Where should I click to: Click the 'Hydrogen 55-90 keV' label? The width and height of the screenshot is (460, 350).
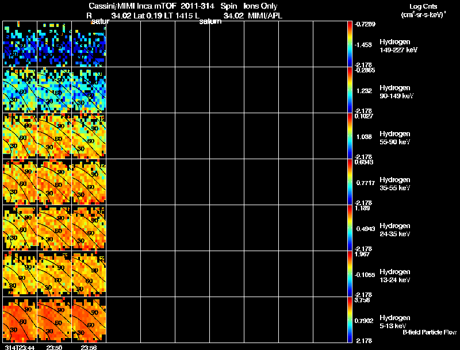[395, 138]
